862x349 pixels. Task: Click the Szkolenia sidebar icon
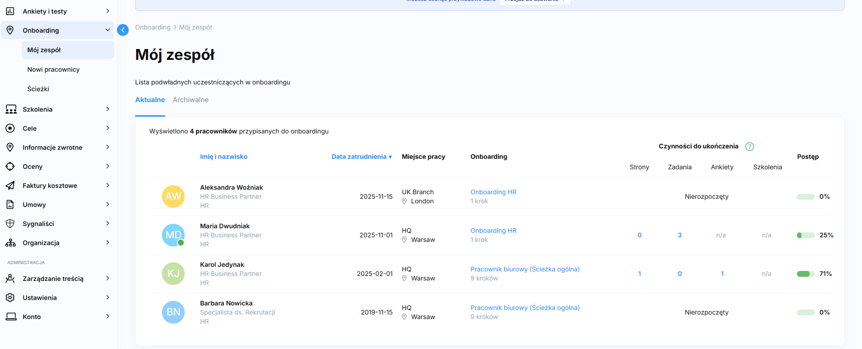click(x=11, y=109)
